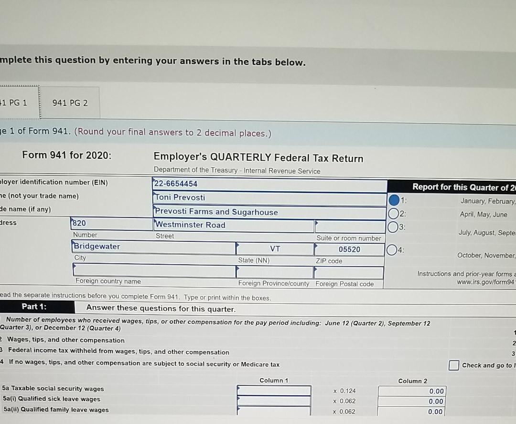This screenshot has height=424, width=516.
Task: Click the 5a(ii) Qualified family leave wages Column 1 field
Action: pos(273,411)
